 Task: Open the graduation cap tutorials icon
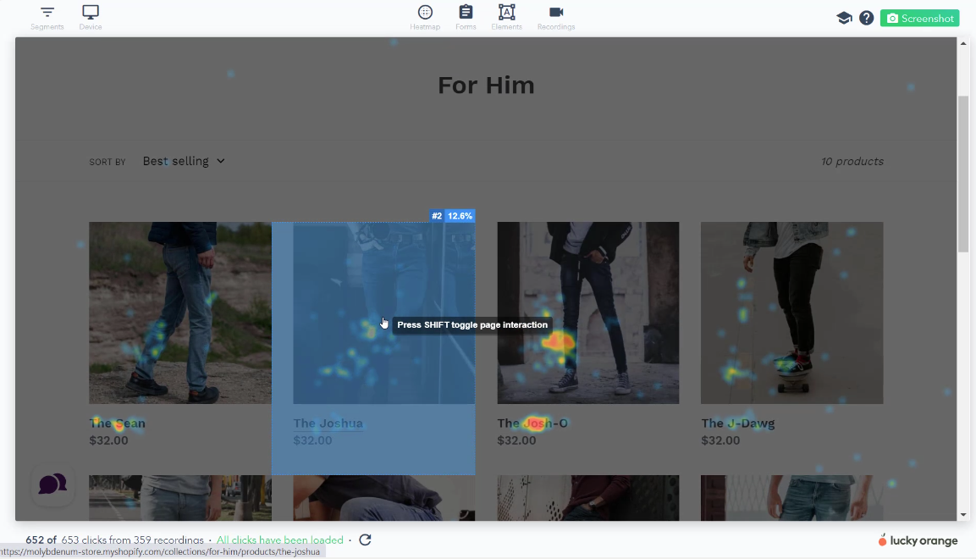click(844, 18)
